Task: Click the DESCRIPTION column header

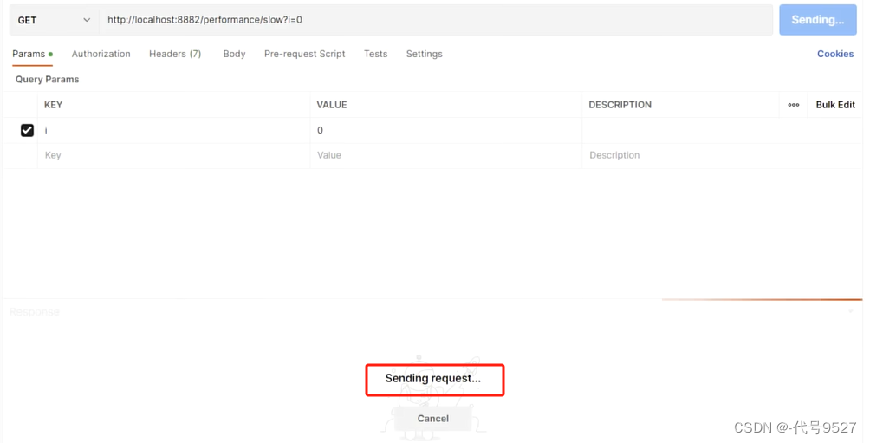Action: tap(620, 105)
